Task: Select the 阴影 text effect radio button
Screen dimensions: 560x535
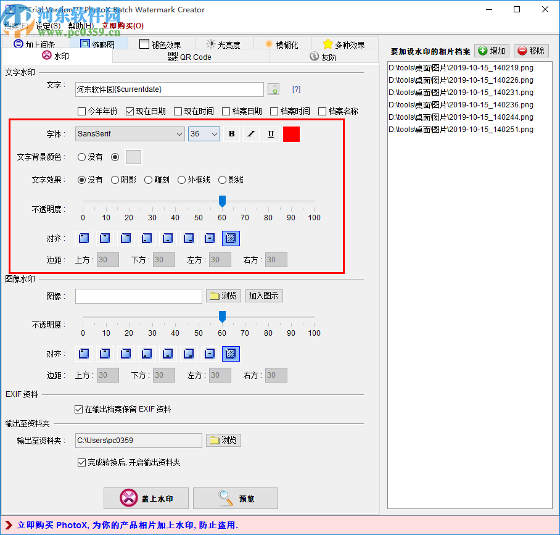Action: (x=114, y=180)
